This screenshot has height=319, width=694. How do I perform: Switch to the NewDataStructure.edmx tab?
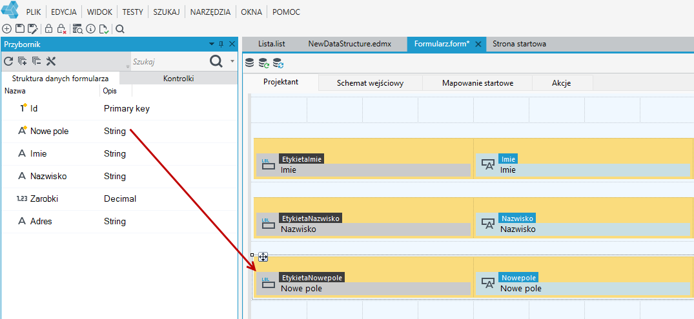pos(350,44)
